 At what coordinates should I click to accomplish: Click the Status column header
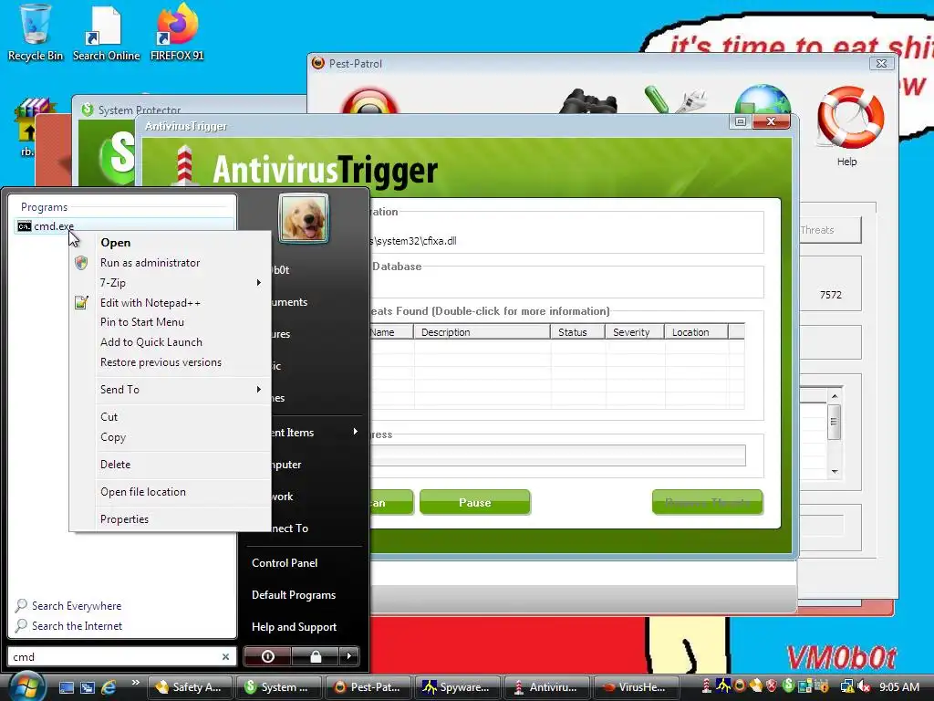point(577,332)
